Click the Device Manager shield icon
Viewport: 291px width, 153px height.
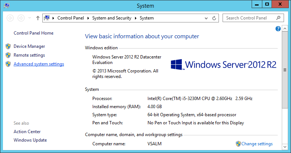click(x=8, y=46)
